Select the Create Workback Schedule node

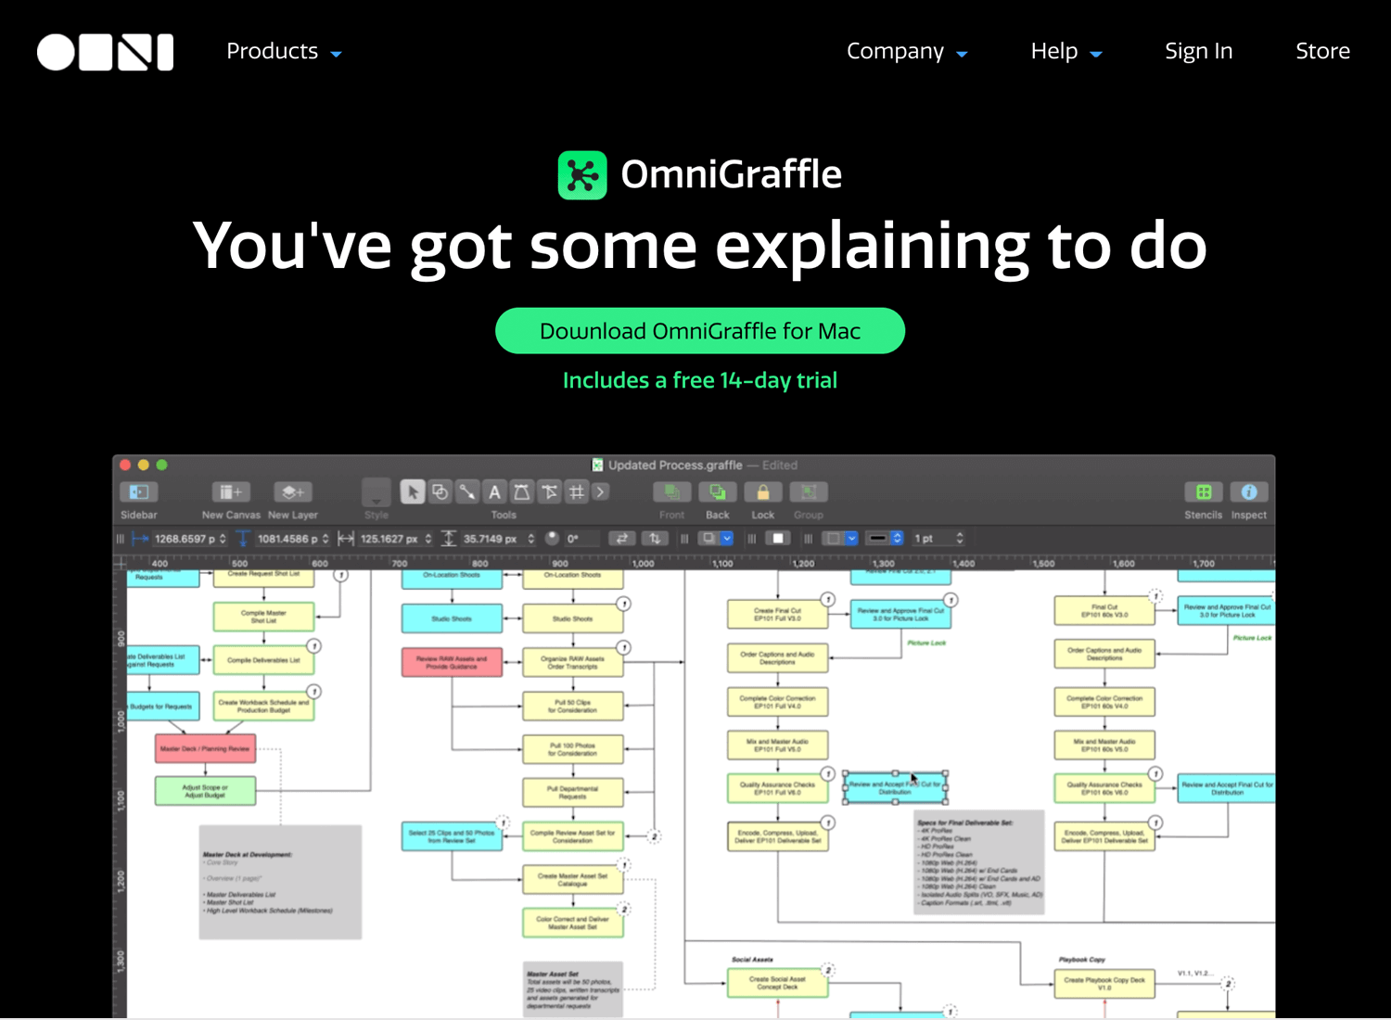[x=264, y=706]
